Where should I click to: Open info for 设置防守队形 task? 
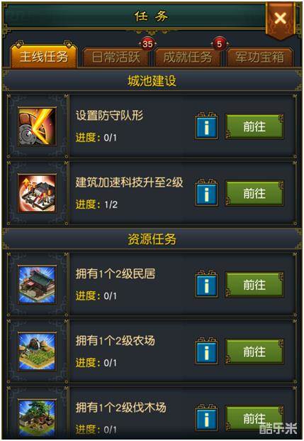click(x=206, y=126)
